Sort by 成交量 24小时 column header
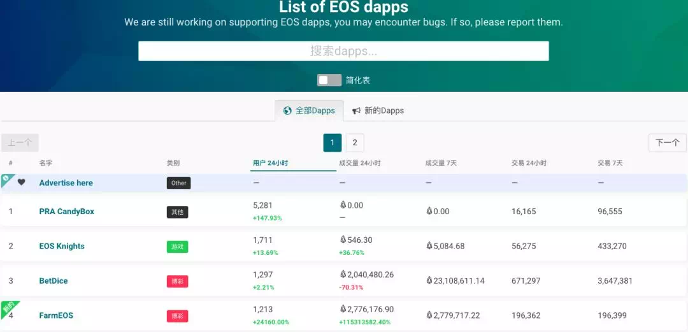This screenshot has height=332, width=688. (x=360, y=163)
